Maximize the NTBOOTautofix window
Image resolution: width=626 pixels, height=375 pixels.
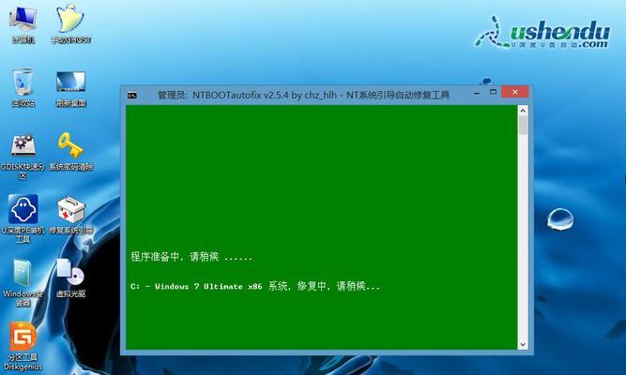tap(493, 92)
